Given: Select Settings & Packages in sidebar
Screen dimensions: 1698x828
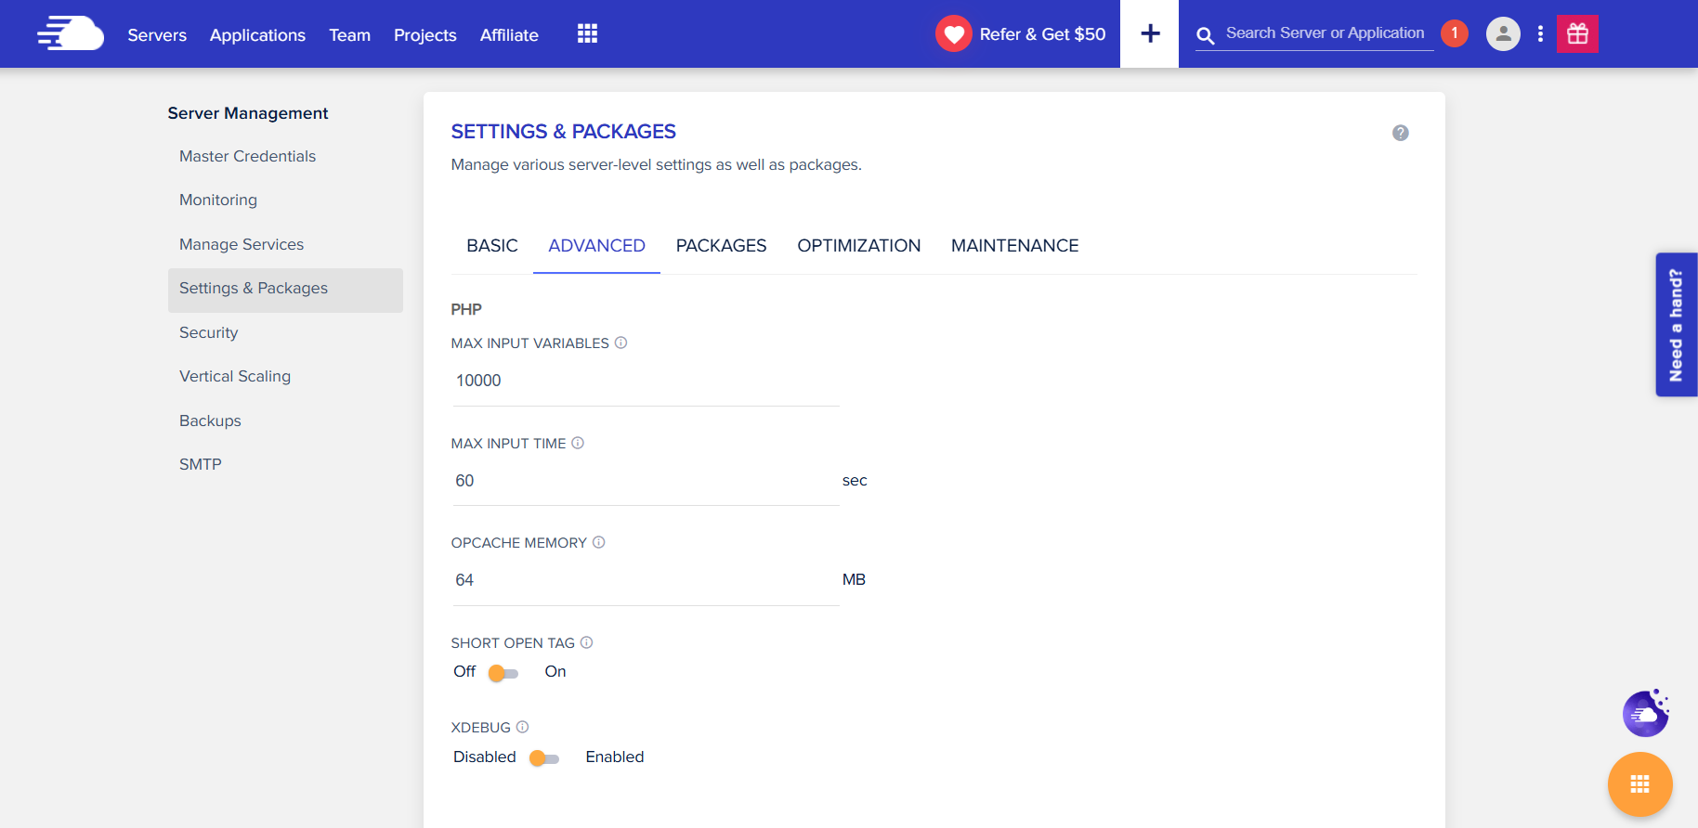Looking at the screenshot, I should point(285,290).
